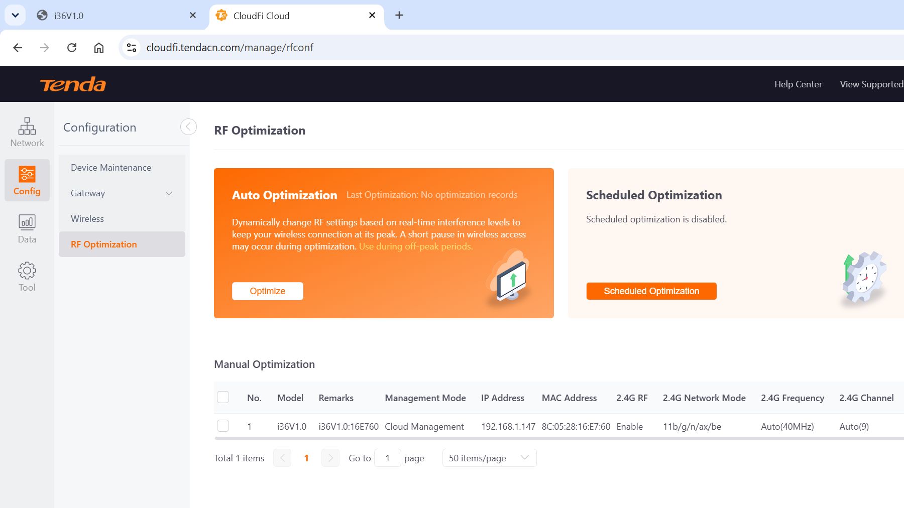Click the Tenda logo
This screenshot has height=508, width=904.
coord(73,84)
